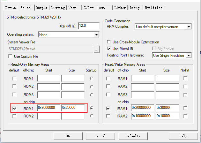Edit IRAM1 Size value 0x30000
201x143 pixels.
(x=167, y=108)
